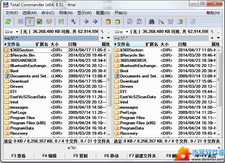Open right panel favorites asterisk button
Image resolution: width=225 pixels, height=163 pixels.
(x=212, y=38)
